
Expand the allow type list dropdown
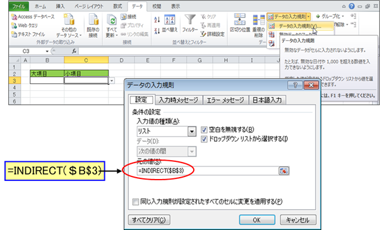point(192,131)
